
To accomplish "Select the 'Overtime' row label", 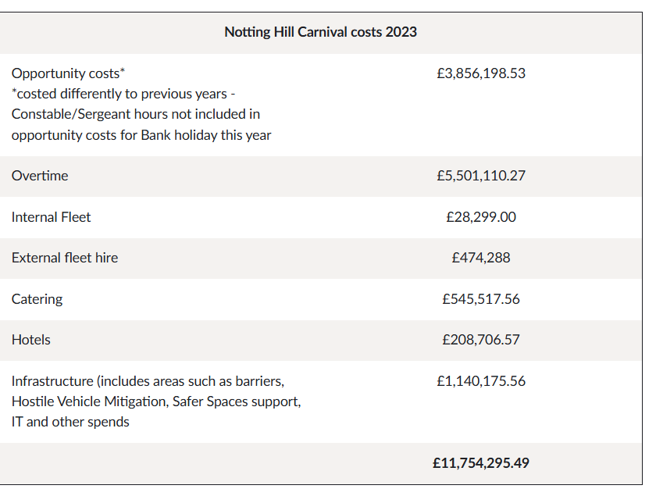I will 40,176.
